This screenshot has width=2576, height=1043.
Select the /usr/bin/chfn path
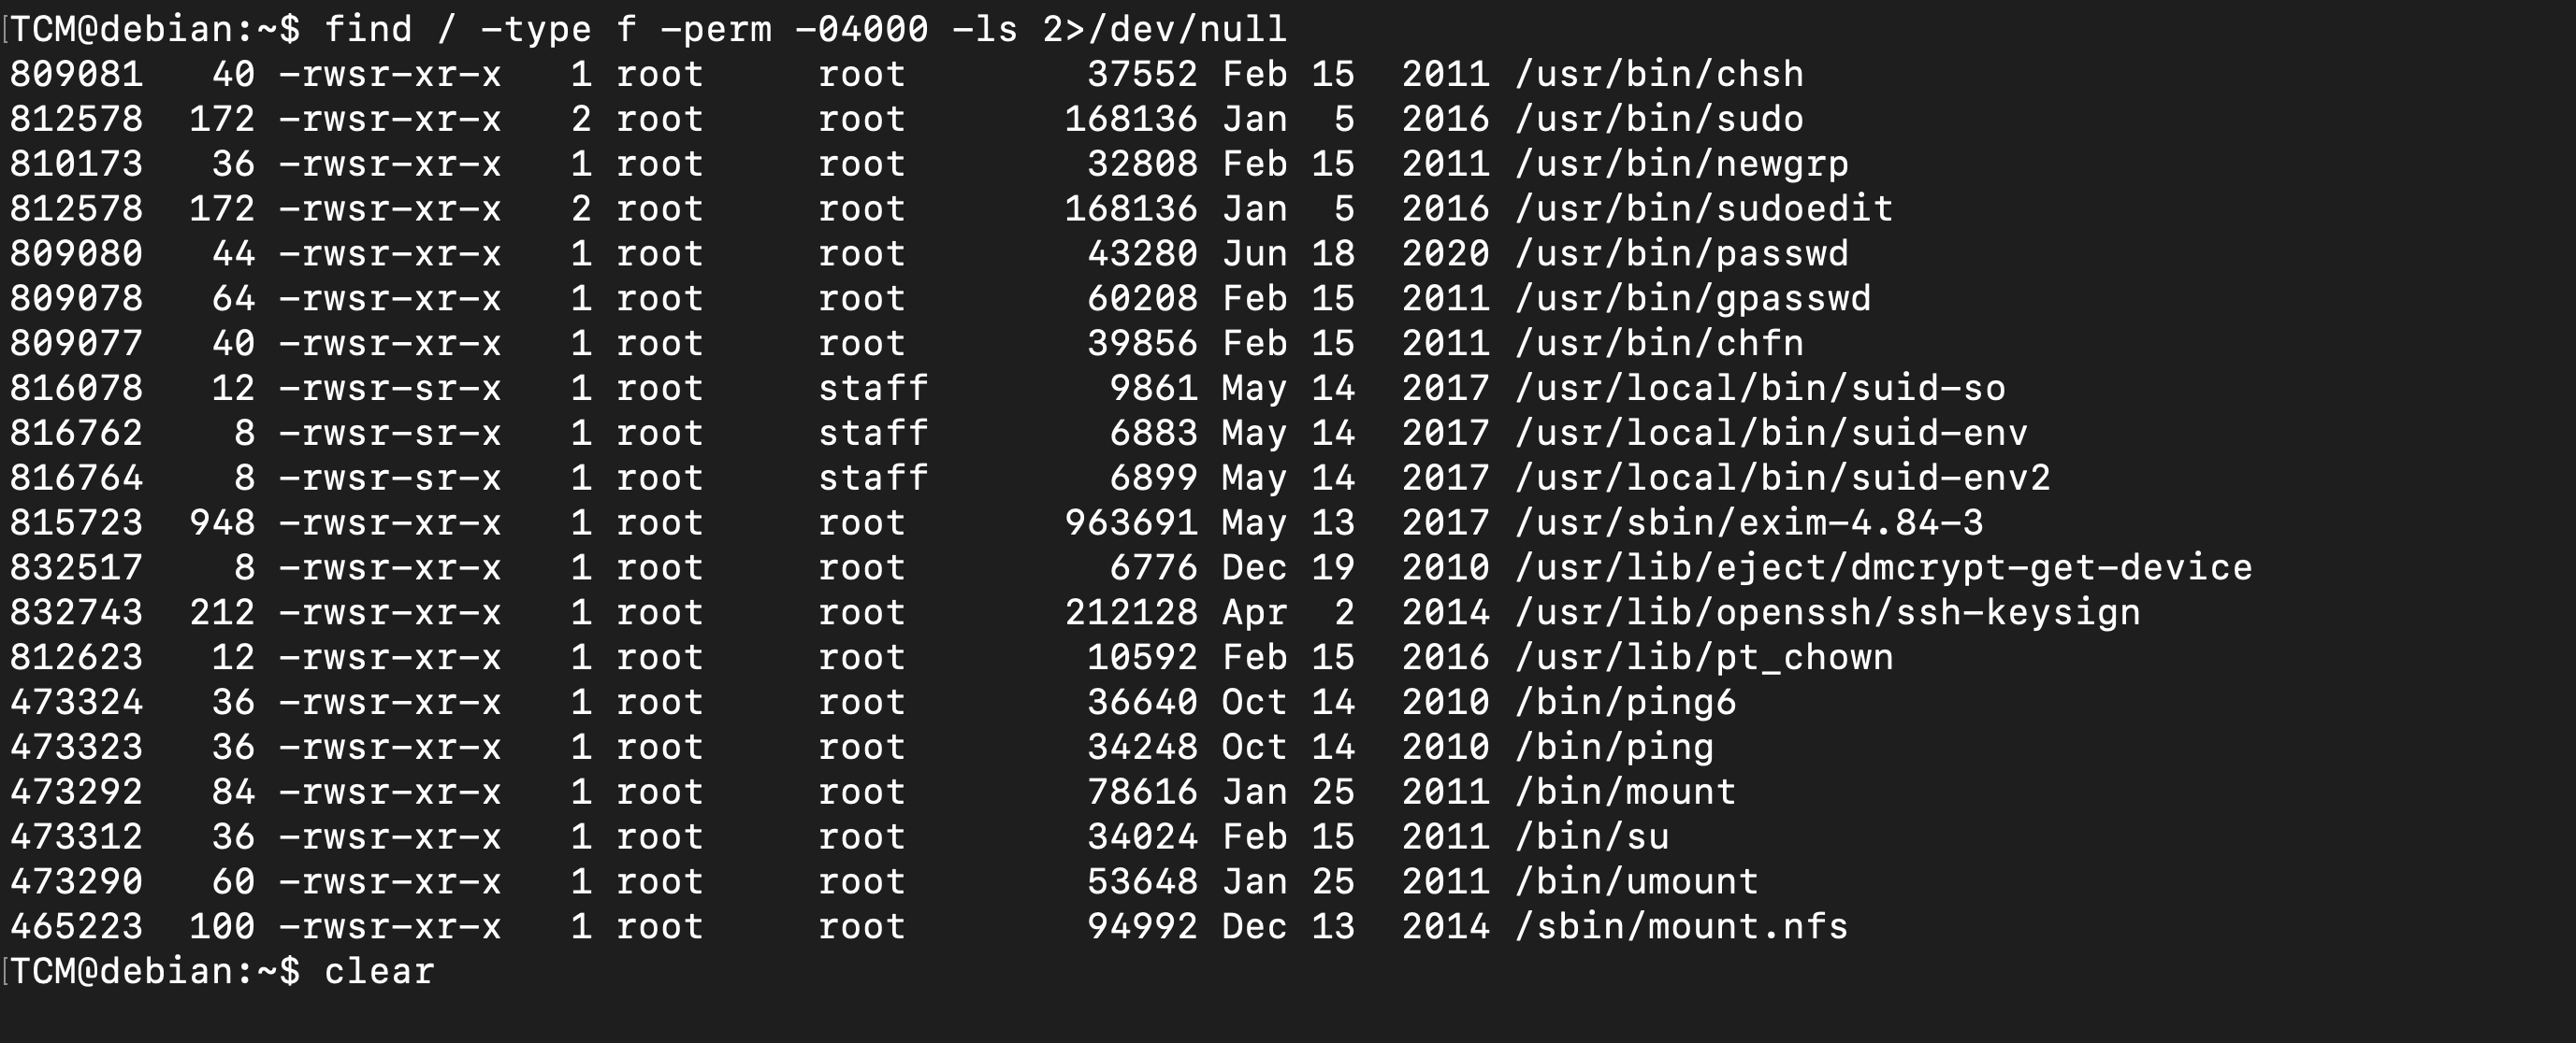click(x=1659, y=344)
